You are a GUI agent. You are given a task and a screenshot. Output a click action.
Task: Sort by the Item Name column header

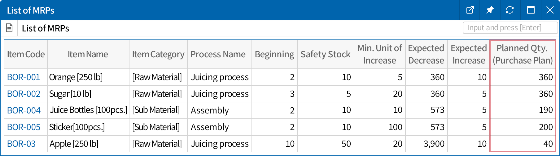tap(88, 55)
